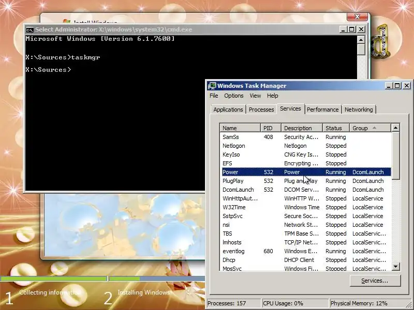The height and width of the screenshot is (310, 414).
Task: Maximize the cmd.exe window
Action: point(352,29)
